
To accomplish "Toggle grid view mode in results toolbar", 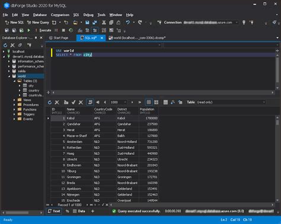I will (149, 102).
